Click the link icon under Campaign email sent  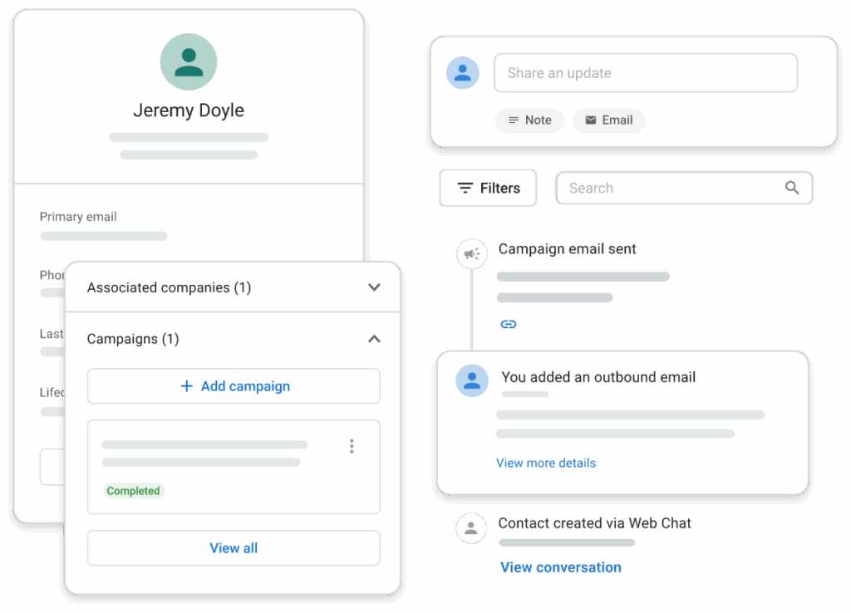pyautogui.click(x=508, y=325)
